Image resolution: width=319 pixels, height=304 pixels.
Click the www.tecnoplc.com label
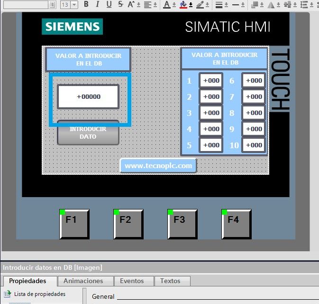[x=158, y=166]
